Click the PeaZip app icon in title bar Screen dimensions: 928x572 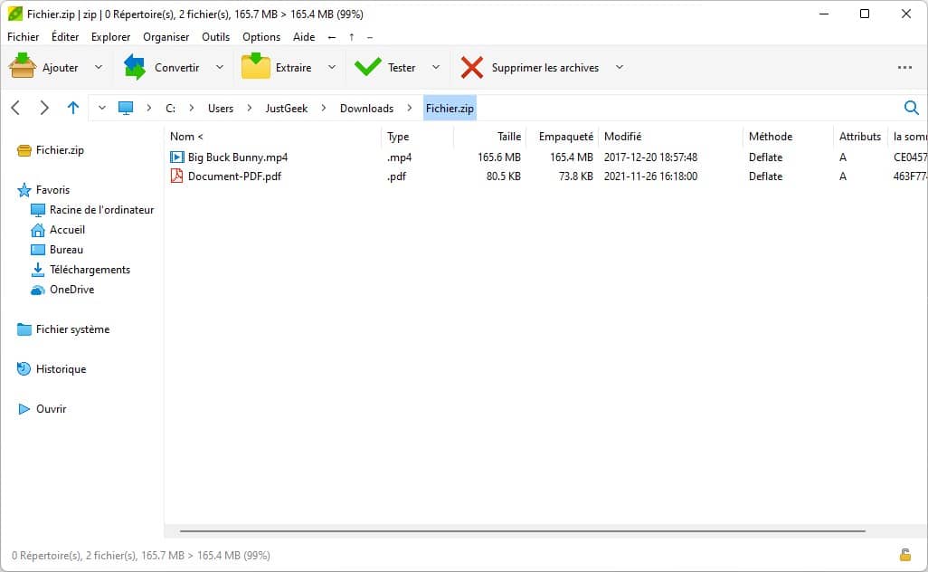click(x=14, y=14)
